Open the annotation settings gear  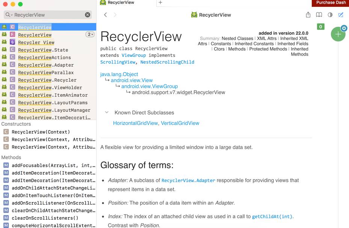pos(344,28)
